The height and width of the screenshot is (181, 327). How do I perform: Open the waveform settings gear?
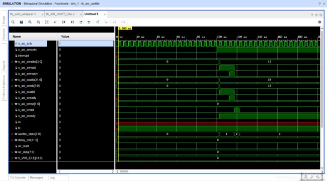click(319, 22)
